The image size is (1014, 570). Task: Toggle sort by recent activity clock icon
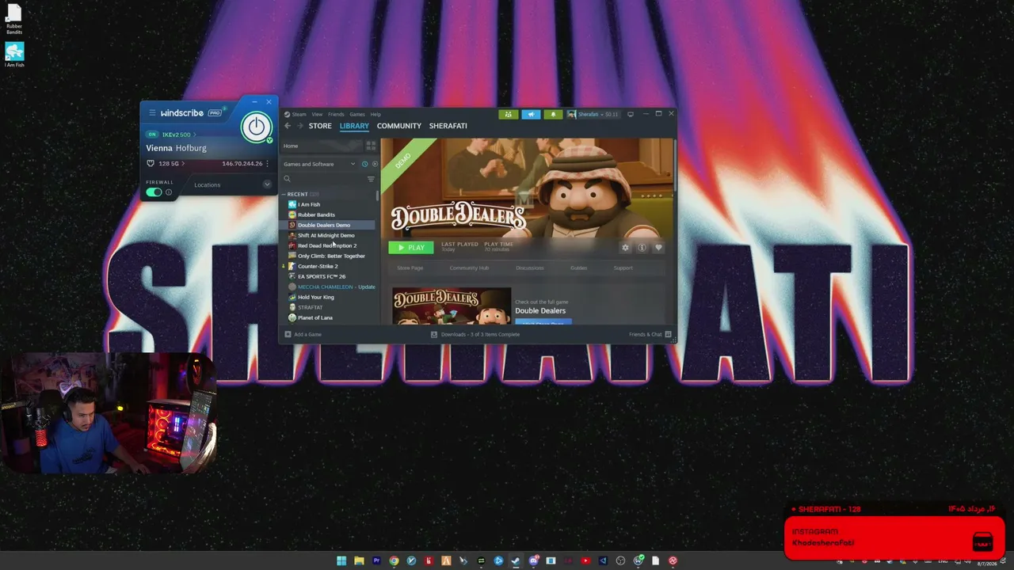click(x=364, y=164)
